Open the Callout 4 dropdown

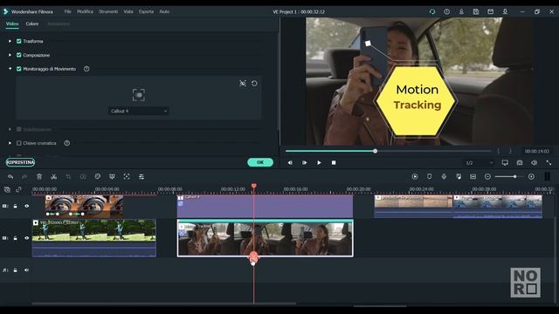139,111
